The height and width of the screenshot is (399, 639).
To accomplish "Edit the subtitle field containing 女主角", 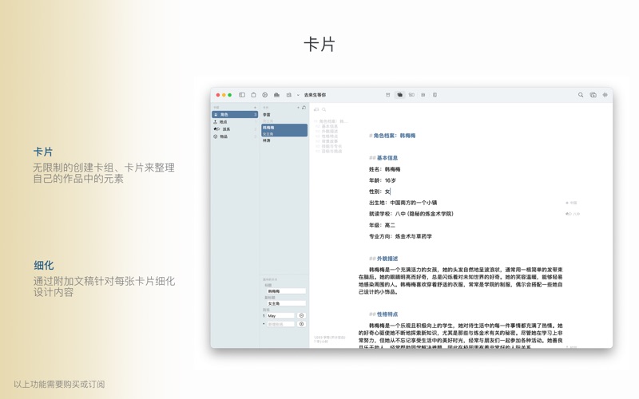I will click(286, 304).
